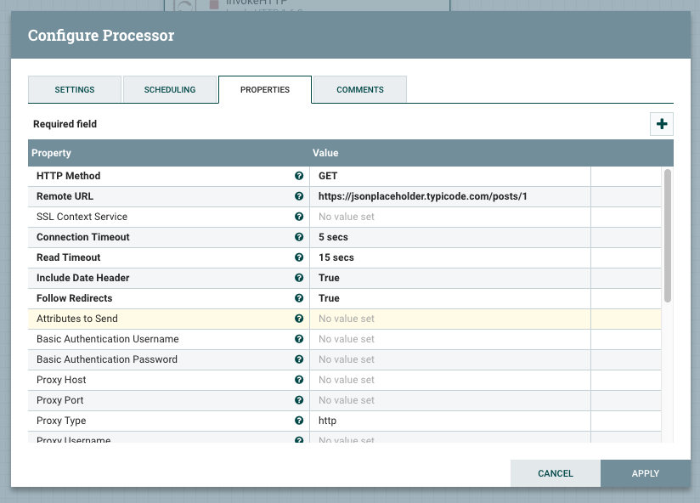Edit the HTTP Method value GET
Image resolution: width=700 pixels, height=503 pixels.
pos(450,176)
